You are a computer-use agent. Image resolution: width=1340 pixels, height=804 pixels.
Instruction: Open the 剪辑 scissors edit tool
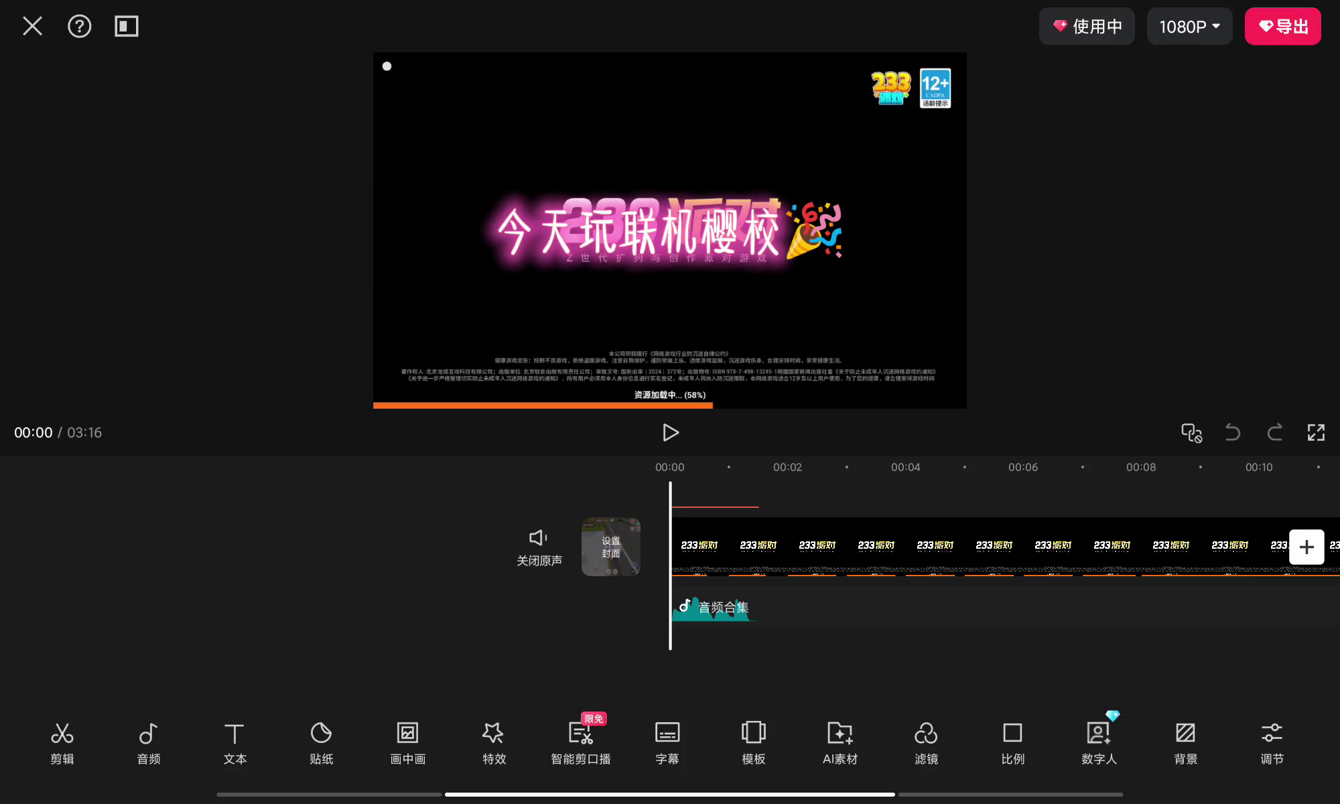pyautogui.click(x=62, y=742)
